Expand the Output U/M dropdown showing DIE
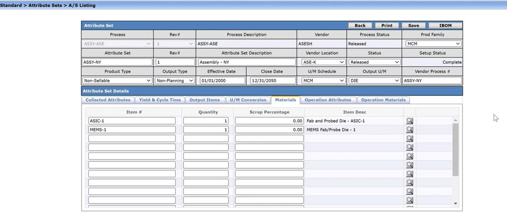Image resolution: width=507 pixels, height=218 pixels. 374,81
